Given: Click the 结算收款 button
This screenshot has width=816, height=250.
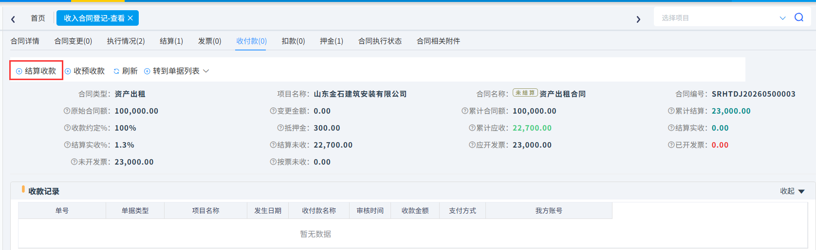Looking at the screenshot, I should (x=36, y=71).
